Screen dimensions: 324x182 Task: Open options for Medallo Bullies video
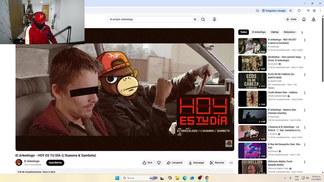tap(305, 162)
